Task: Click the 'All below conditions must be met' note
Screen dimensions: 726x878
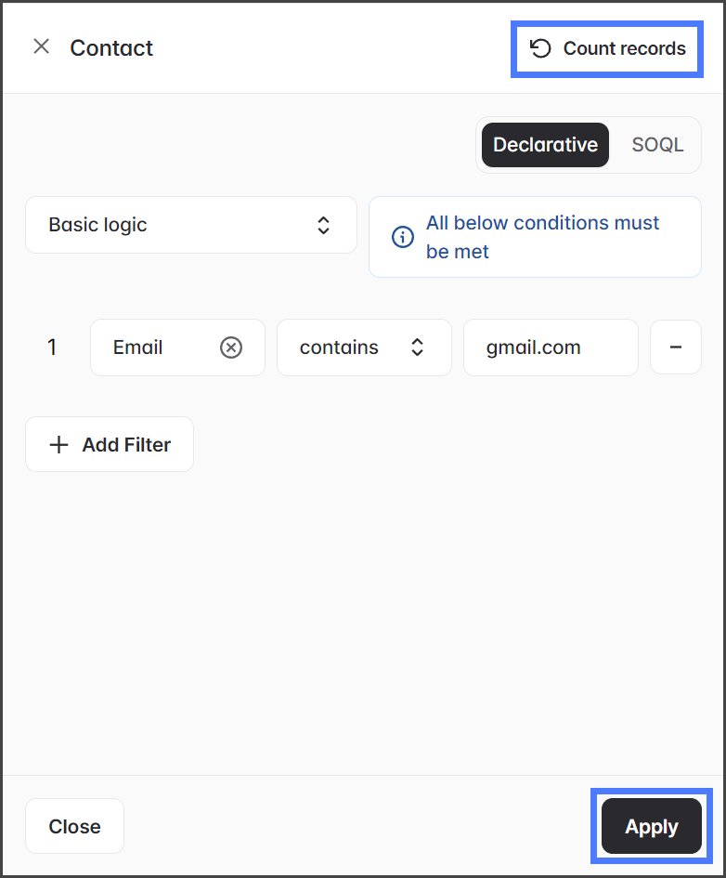Action: pos(542,237)
